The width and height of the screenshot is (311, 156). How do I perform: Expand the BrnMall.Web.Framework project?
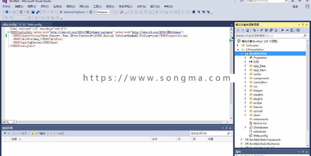[x=242, y=140]
